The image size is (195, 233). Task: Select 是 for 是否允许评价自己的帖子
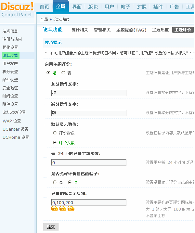pos(55,183)
